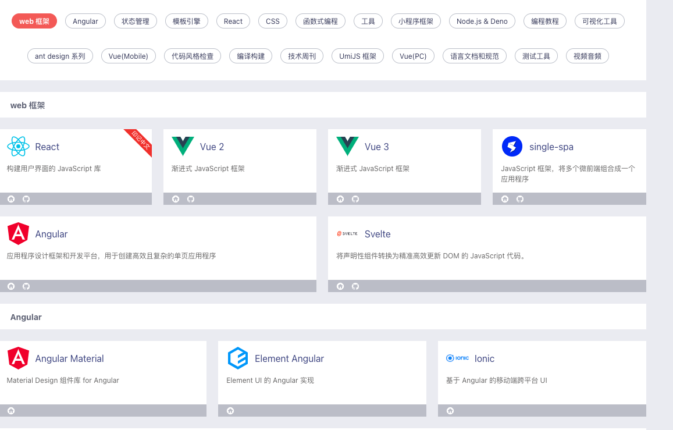This screenshot has width=673, height=430.
Task: Open the Angular Material homepage icon
Action: (11, 411)
